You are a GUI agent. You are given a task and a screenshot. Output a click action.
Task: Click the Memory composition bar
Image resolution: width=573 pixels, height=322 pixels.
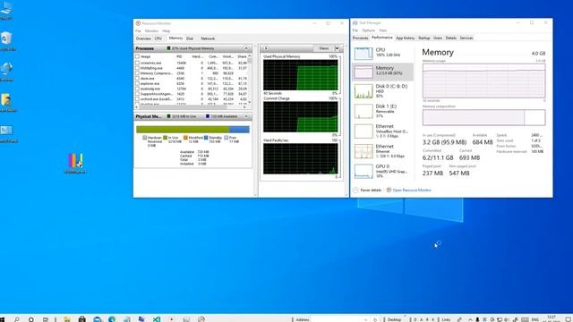pos(483,117)
